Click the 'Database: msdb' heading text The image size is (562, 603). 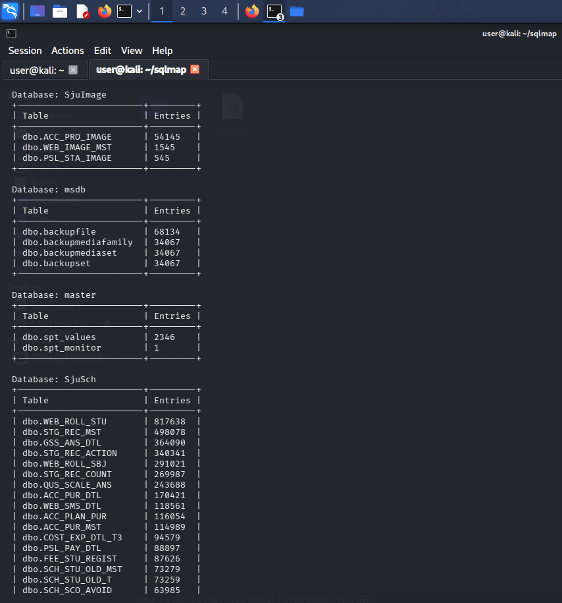[x=49, y=190]
